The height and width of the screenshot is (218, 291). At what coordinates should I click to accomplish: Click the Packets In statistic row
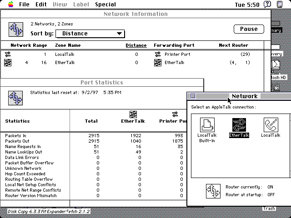pos(94,136)
